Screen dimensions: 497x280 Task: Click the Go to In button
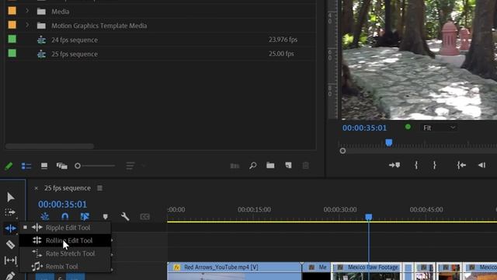pos(461,165)
